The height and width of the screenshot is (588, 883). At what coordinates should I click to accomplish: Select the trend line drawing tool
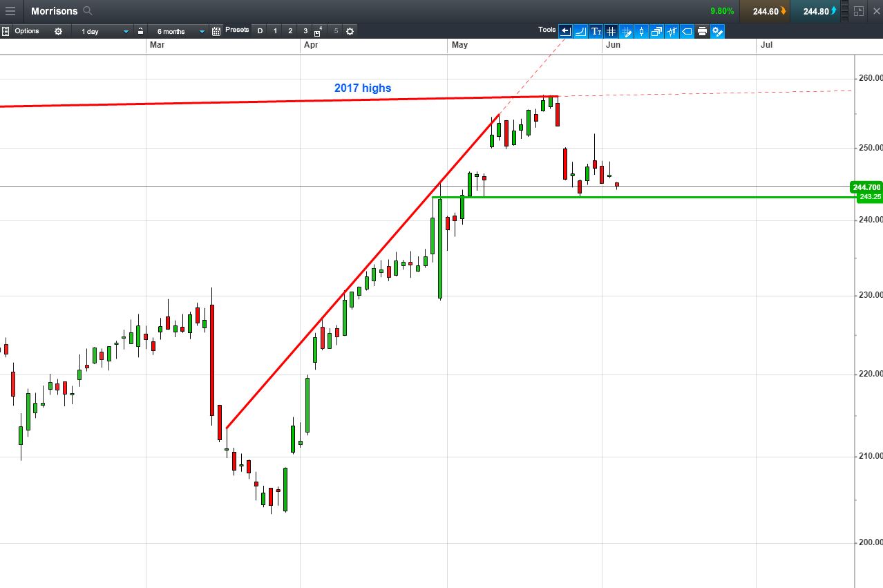coord(580,31)
